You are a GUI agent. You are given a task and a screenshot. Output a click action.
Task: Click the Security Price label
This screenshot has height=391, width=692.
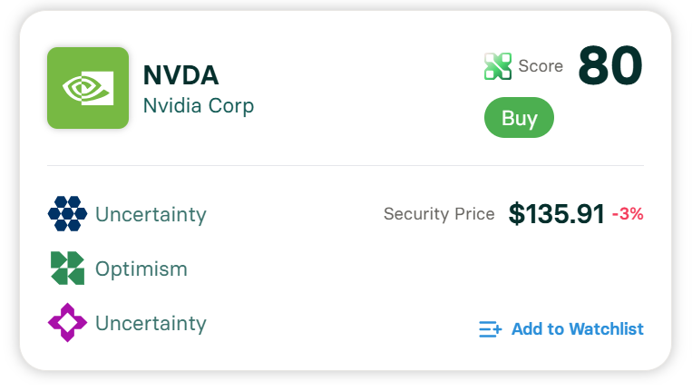point(439,214)
